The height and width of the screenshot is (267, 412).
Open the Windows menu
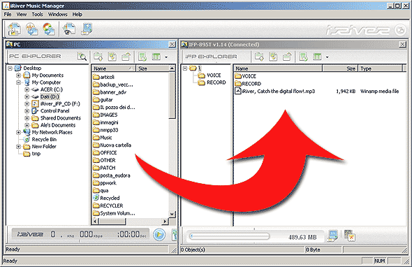[57, 14]
